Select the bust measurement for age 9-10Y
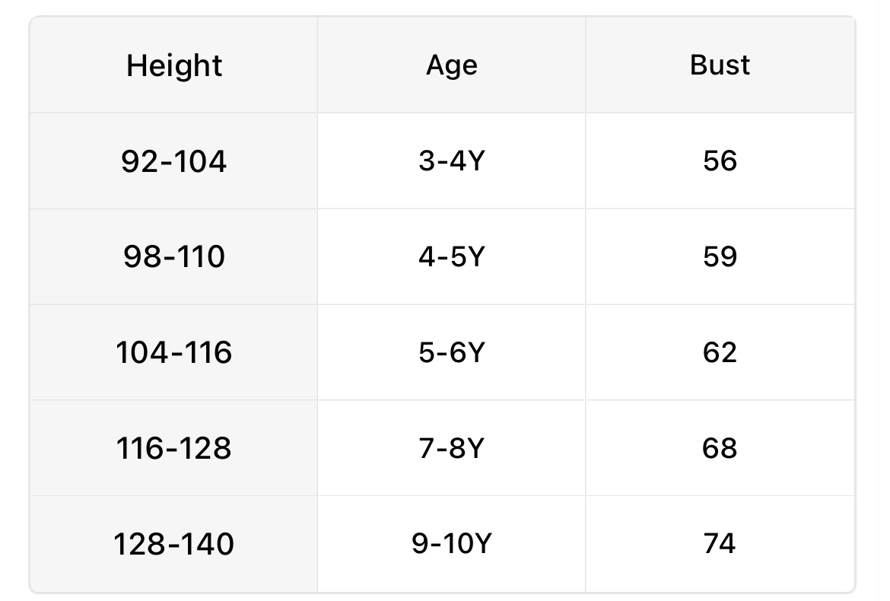 coord(720,544)
